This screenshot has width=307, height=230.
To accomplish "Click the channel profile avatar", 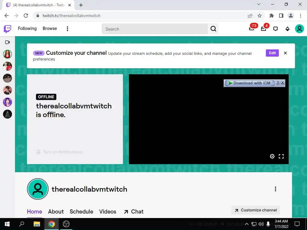I will 38,189.
